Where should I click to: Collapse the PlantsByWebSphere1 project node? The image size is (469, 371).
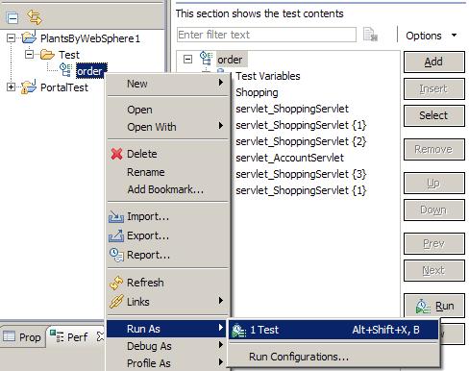pyautogui.click(x=11, y=38)
